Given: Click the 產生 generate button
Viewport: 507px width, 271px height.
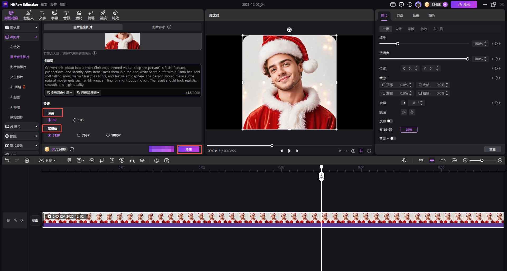Looking at the screenshot, I should point(189,149).
